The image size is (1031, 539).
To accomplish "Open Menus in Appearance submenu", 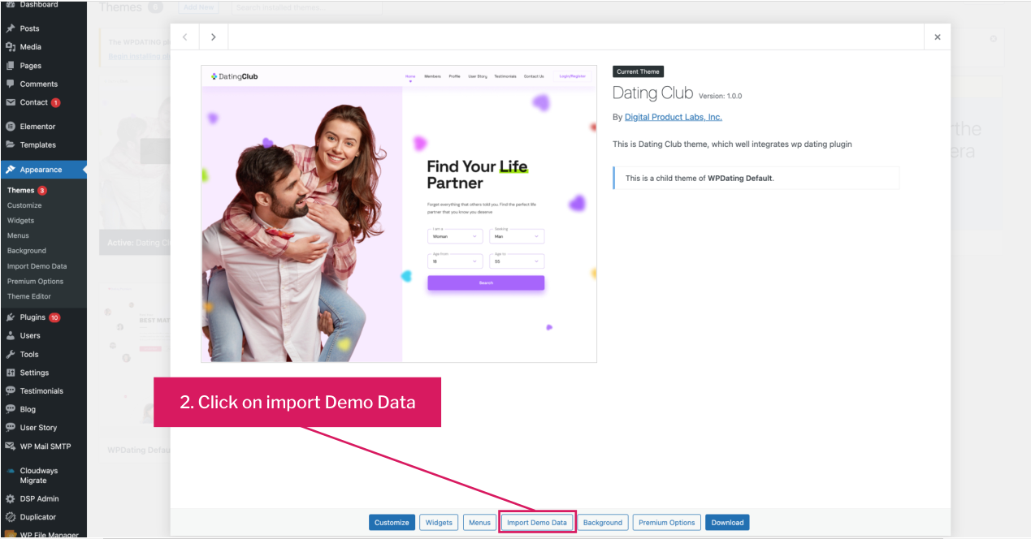I will click(x=18, y=235).
